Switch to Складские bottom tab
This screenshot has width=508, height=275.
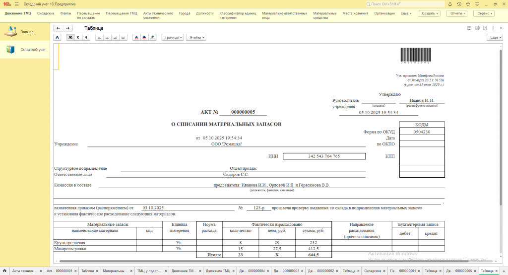tap(373, 271)
